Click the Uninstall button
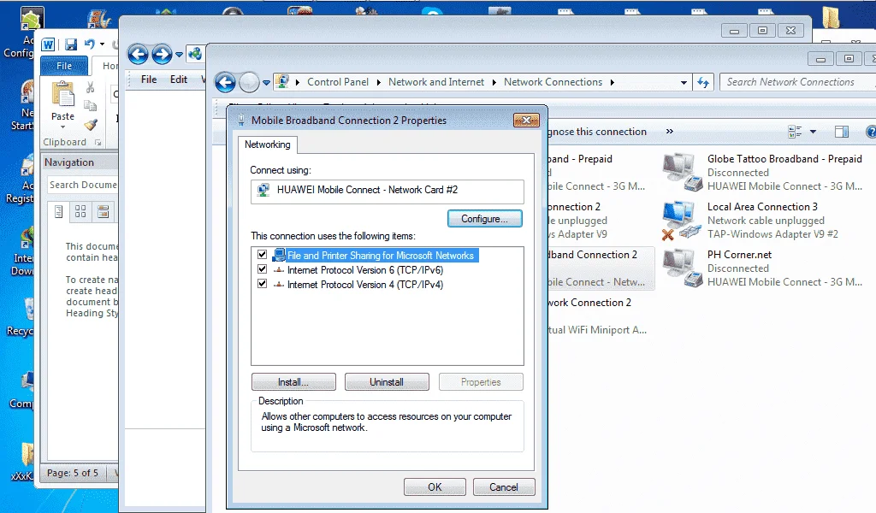This screenshot has height=513, width=876. point(387,382)
